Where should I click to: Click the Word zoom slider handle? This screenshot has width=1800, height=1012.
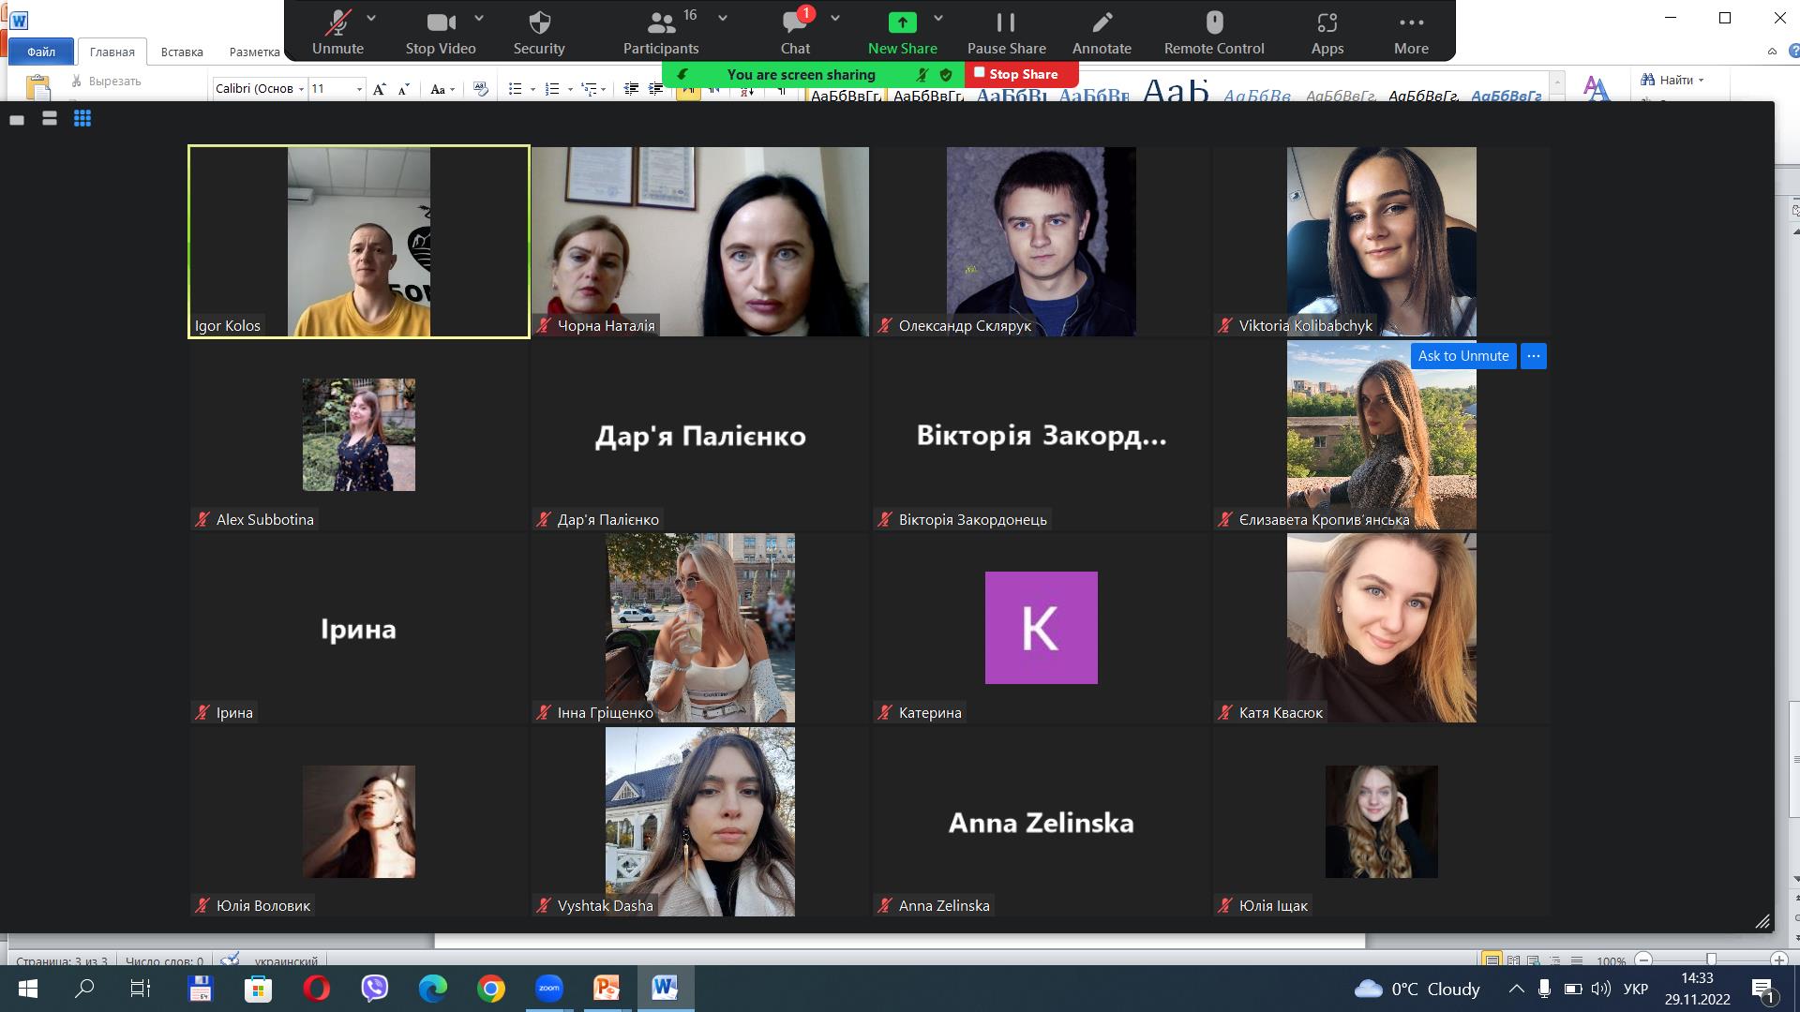(1711, 960)
